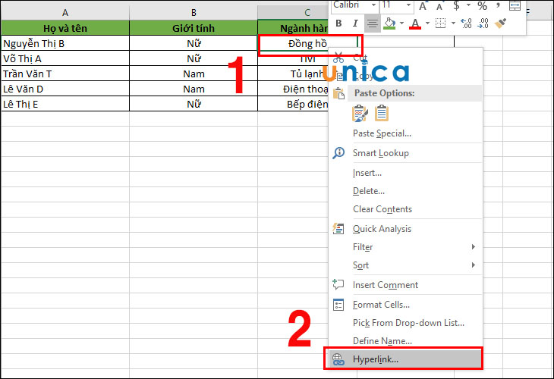Apply percent style format
This screenshot has height=379, width=554.
482,5
